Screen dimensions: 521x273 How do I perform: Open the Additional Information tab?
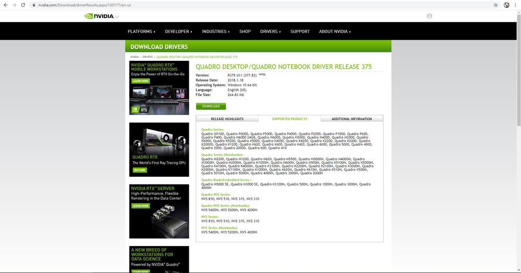tap(352, 119)
